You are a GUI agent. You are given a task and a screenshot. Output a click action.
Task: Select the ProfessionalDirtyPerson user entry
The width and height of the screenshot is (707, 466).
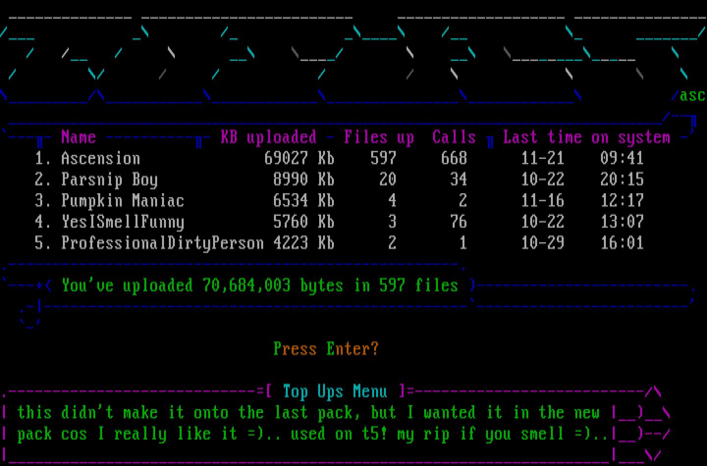pyautogui.click(x=162, y=243)
